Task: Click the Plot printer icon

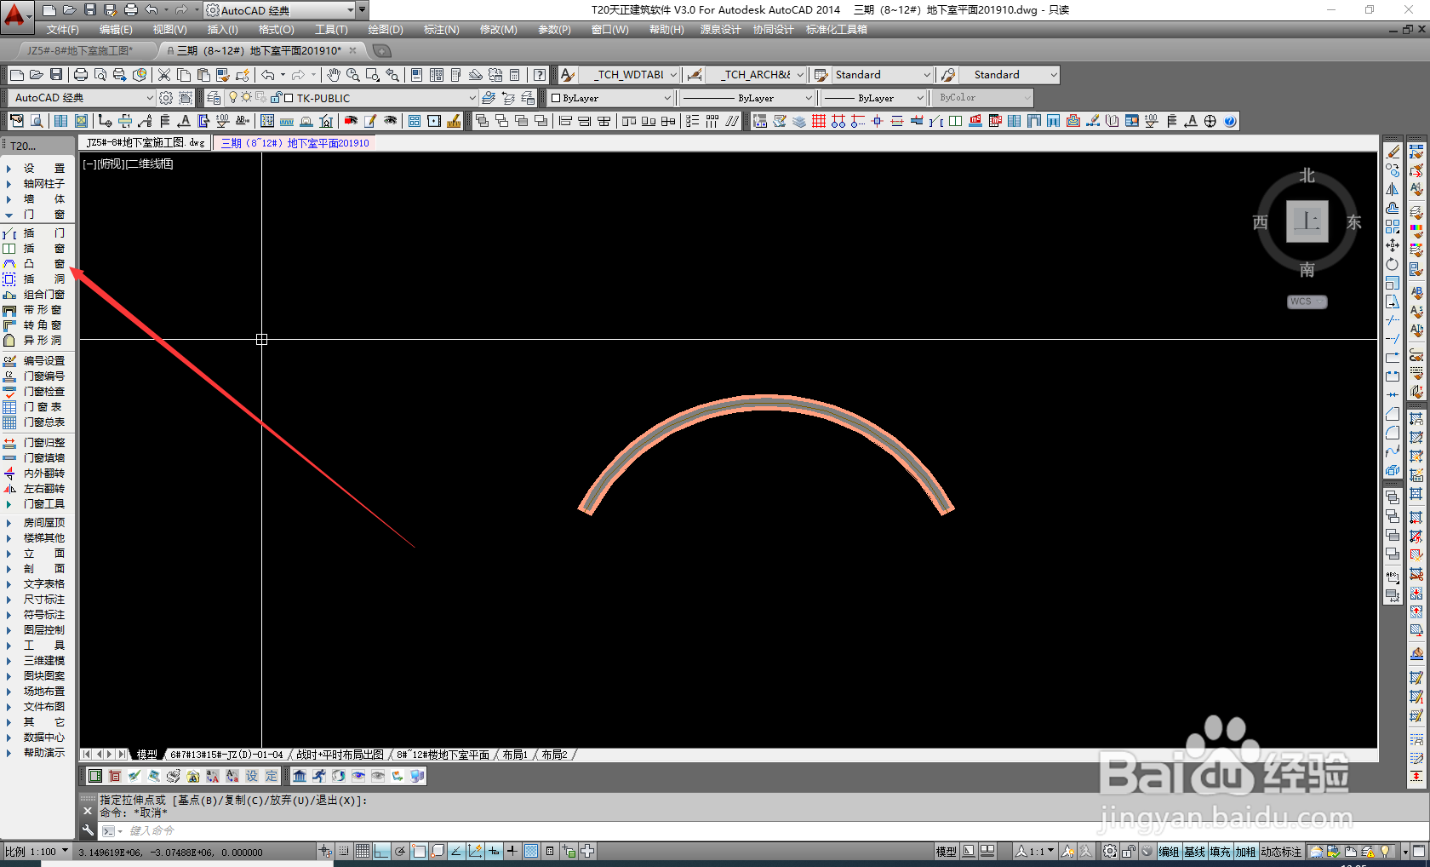Action: point(81,75)
